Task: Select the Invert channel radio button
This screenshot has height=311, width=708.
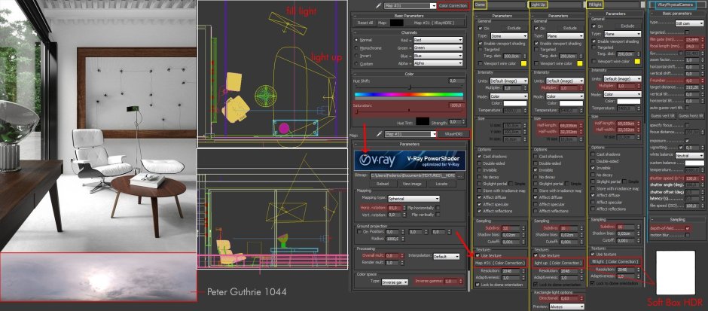Action: tap(358, 56)
